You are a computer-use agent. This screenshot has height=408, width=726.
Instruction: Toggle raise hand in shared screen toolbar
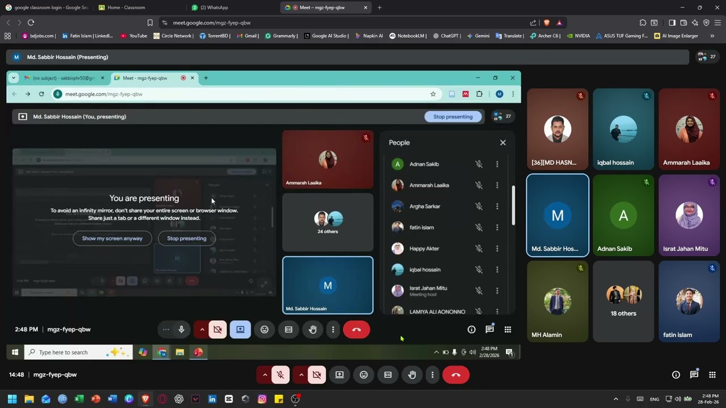[313, 329]
